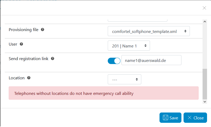This screenshot has width=211, height=127.
Task: Open the Provisioning file dropdown
Action: pos(149,31)
